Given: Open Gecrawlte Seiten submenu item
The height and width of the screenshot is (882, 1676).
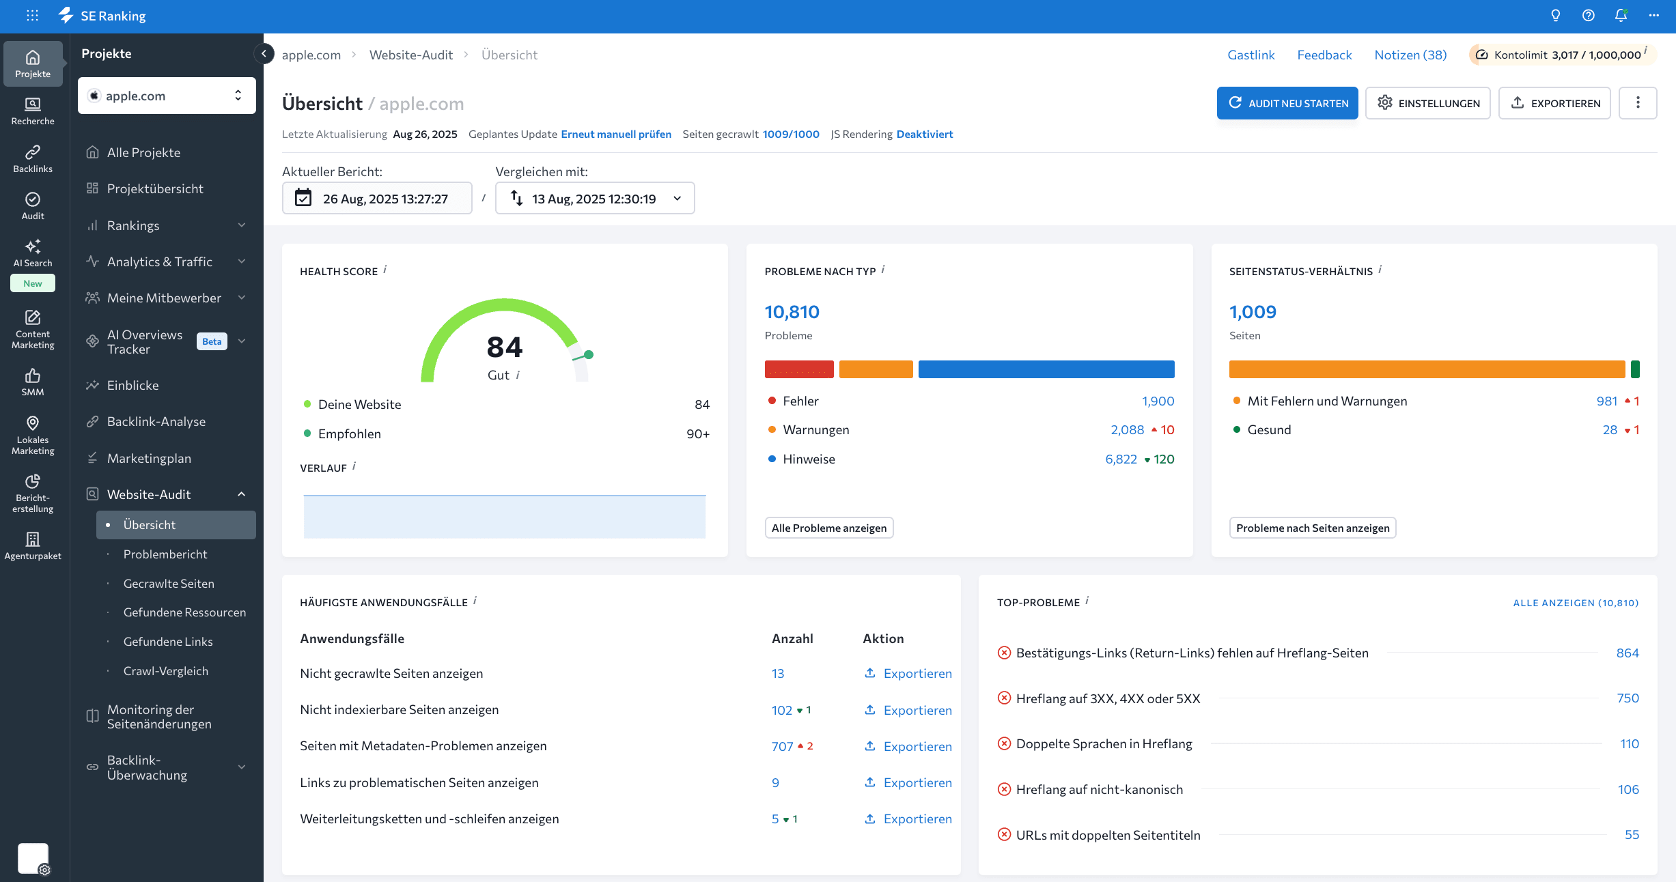Looking at the screenshot, I should (169, 584).
